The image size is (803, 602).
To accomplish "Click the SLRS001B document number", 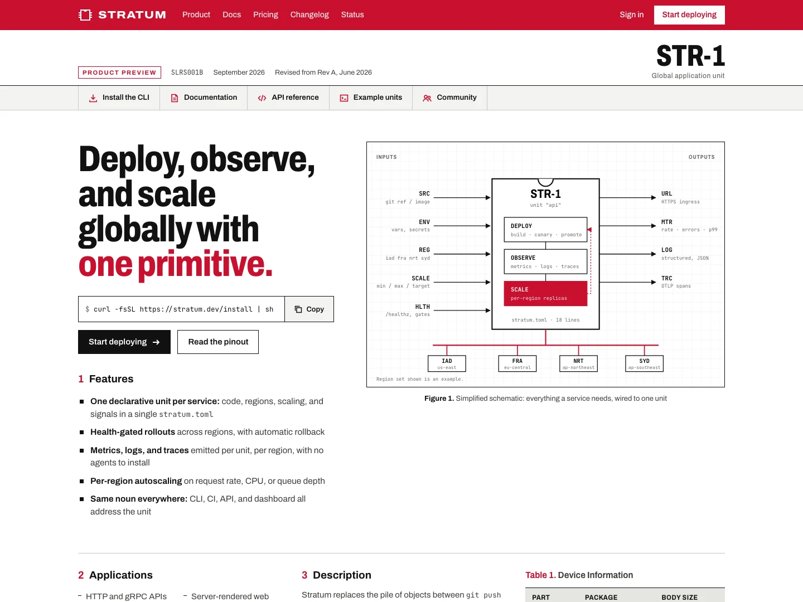I will tap(187, 72).
